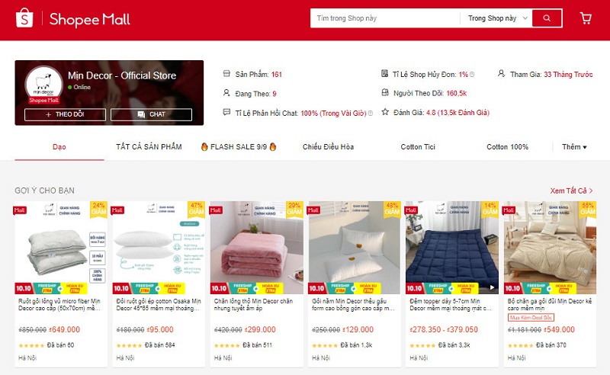The image size is (610, 375).
Task: Expand the Thêm category menu
Action: 574,146
